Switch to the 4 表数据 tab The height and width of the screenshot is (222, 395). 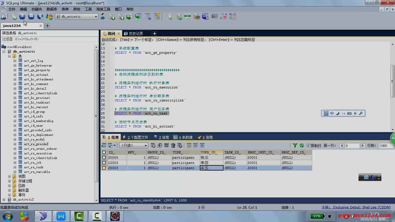(183, 137)
